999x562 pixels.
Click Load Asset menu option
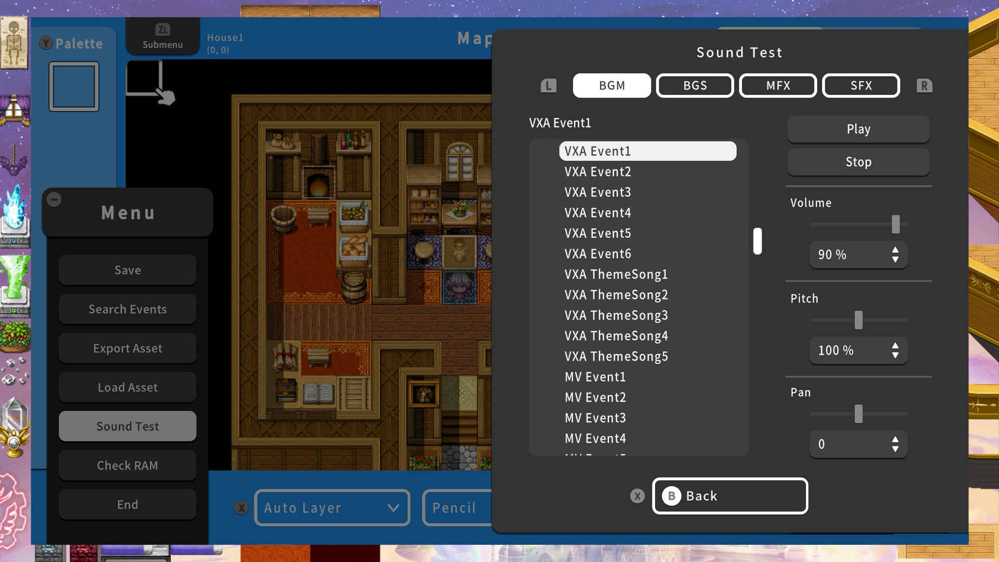pos(127,387)
